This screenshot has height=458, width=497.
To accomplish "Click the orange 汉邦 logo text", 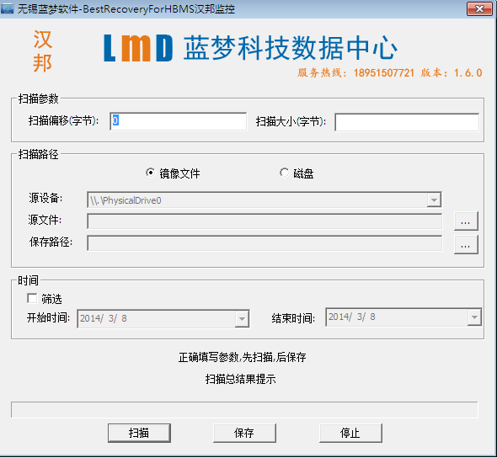I will pyautogui.click(x=42, y=51).
